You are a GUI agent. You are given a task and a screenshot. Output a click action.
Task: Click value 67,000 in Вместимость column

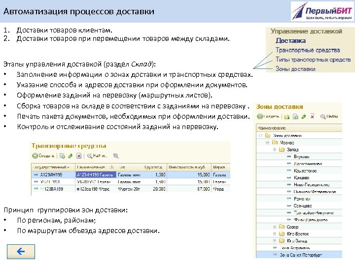204,189
